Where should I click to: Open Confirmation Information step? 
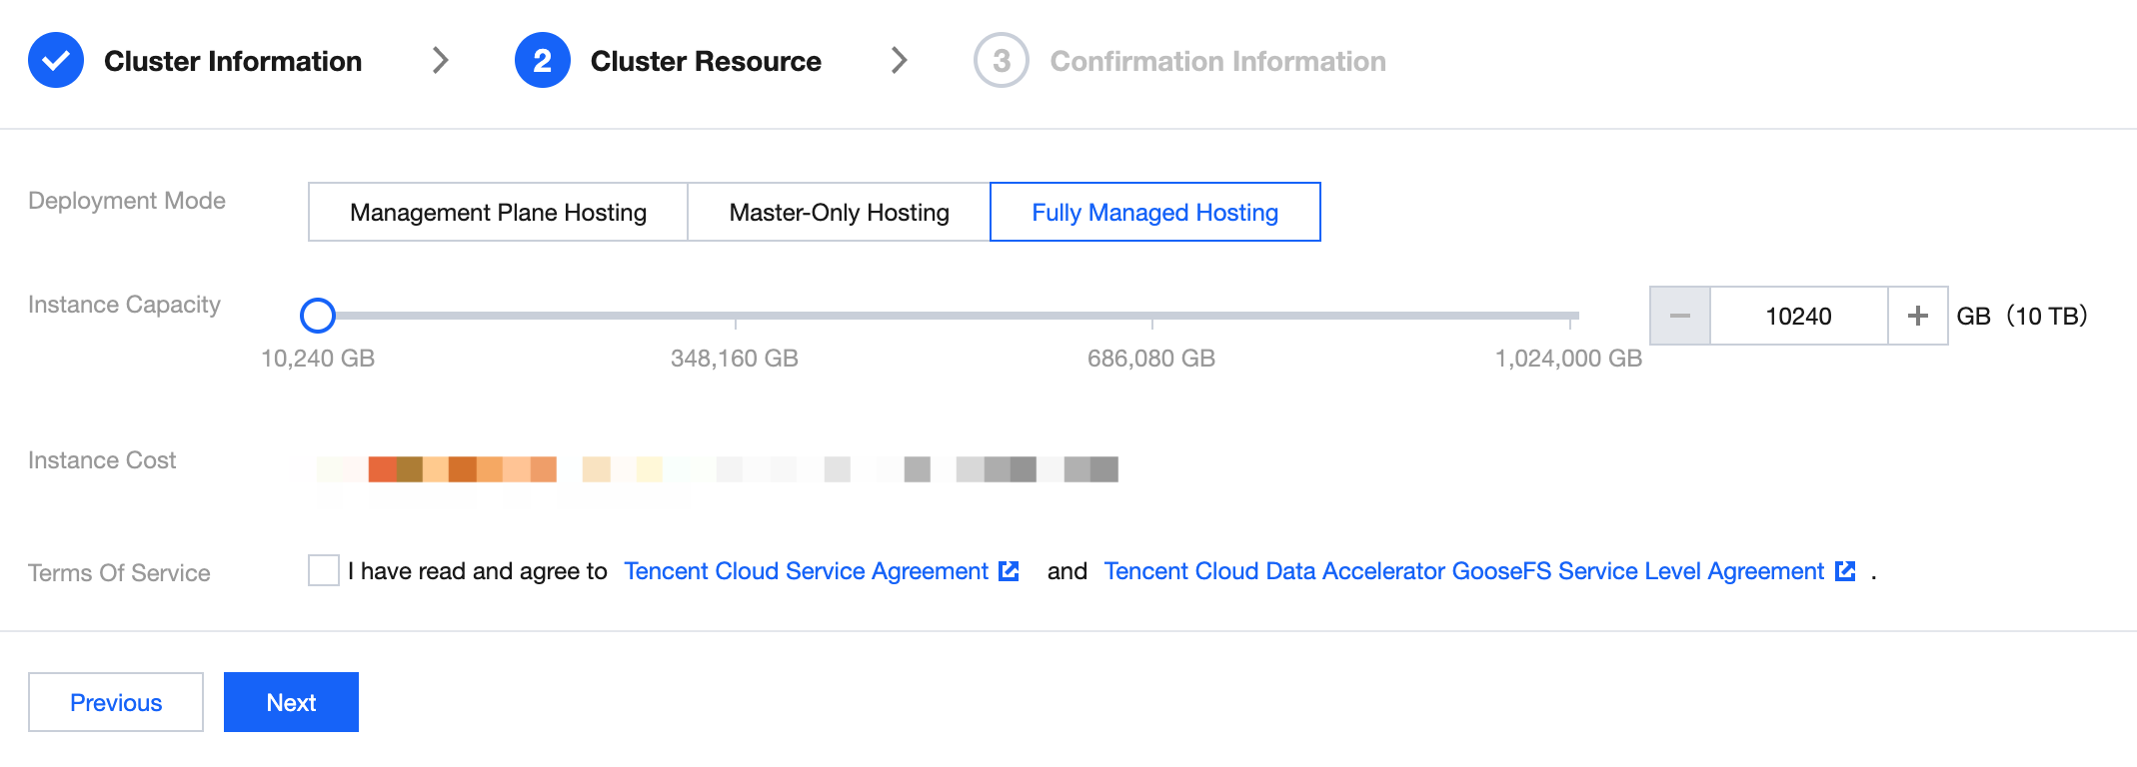pos(1217,61)
